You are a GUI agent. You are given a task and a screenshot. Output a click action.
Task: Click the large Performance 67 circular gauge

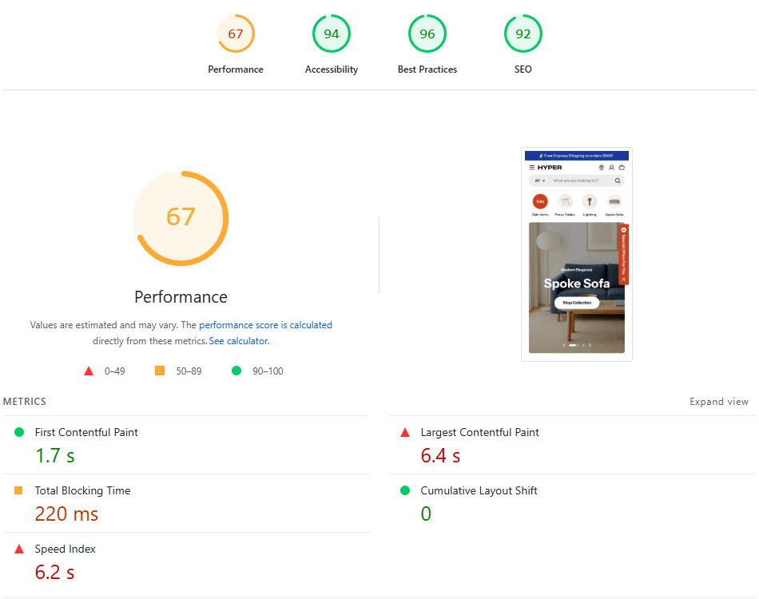tap(181, 217)
